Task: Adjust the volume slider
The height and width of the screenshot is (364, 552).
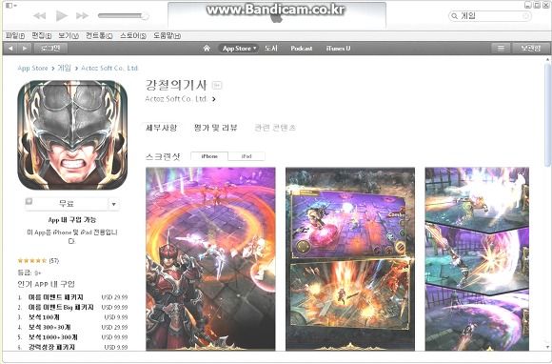Action: pos(123,15)
